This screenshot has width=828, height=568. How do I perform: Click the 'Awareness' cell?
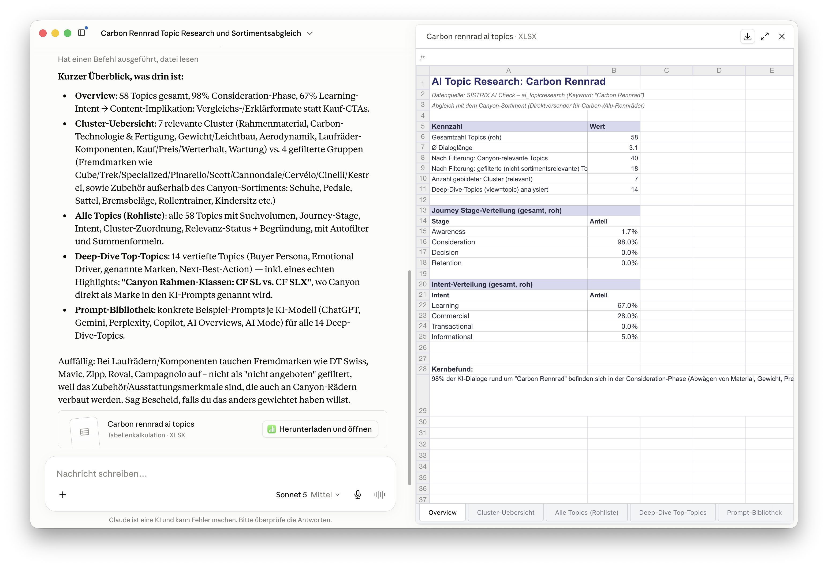click(x=508, y=231)
